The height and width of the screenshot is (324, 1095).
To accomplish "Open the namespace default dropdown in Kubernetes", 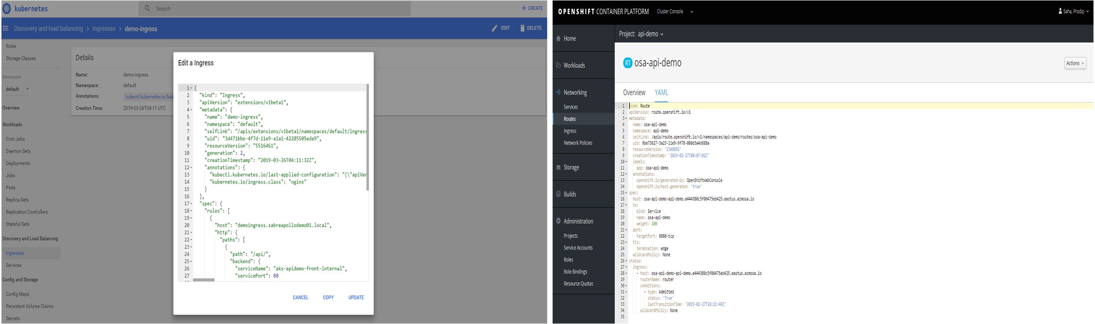I will [x=17, y=89].
